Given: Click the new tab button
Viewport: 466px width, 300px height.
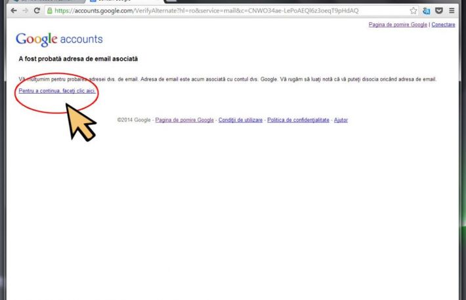Looking at the screenshot, I should pos(171,1).
